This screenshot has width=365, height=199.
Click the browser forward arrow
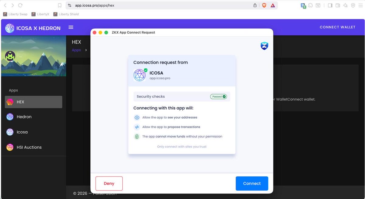pos(12,5)
